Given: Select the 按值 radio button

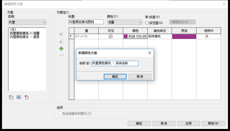Looking at the screenshot, I should pyautogui.click(x=147, y=17).
